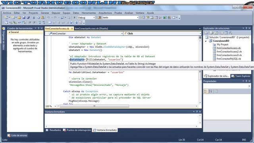Click the Properties Window toolbar icon
254x143 pixels.
(147, 17)
